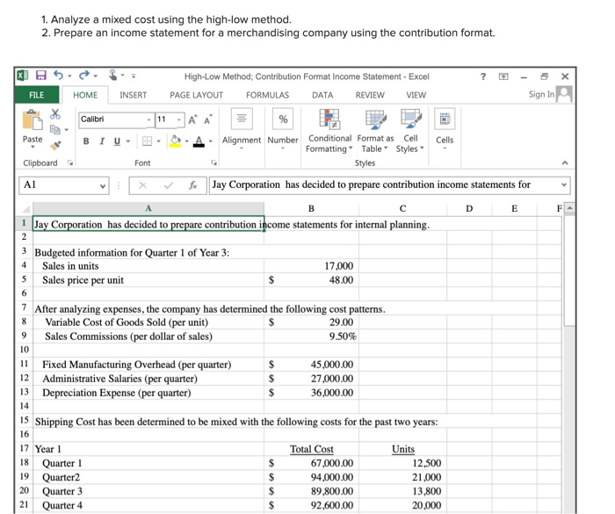
Task: Open the Alignment group icon
Action: click(242, 119)
